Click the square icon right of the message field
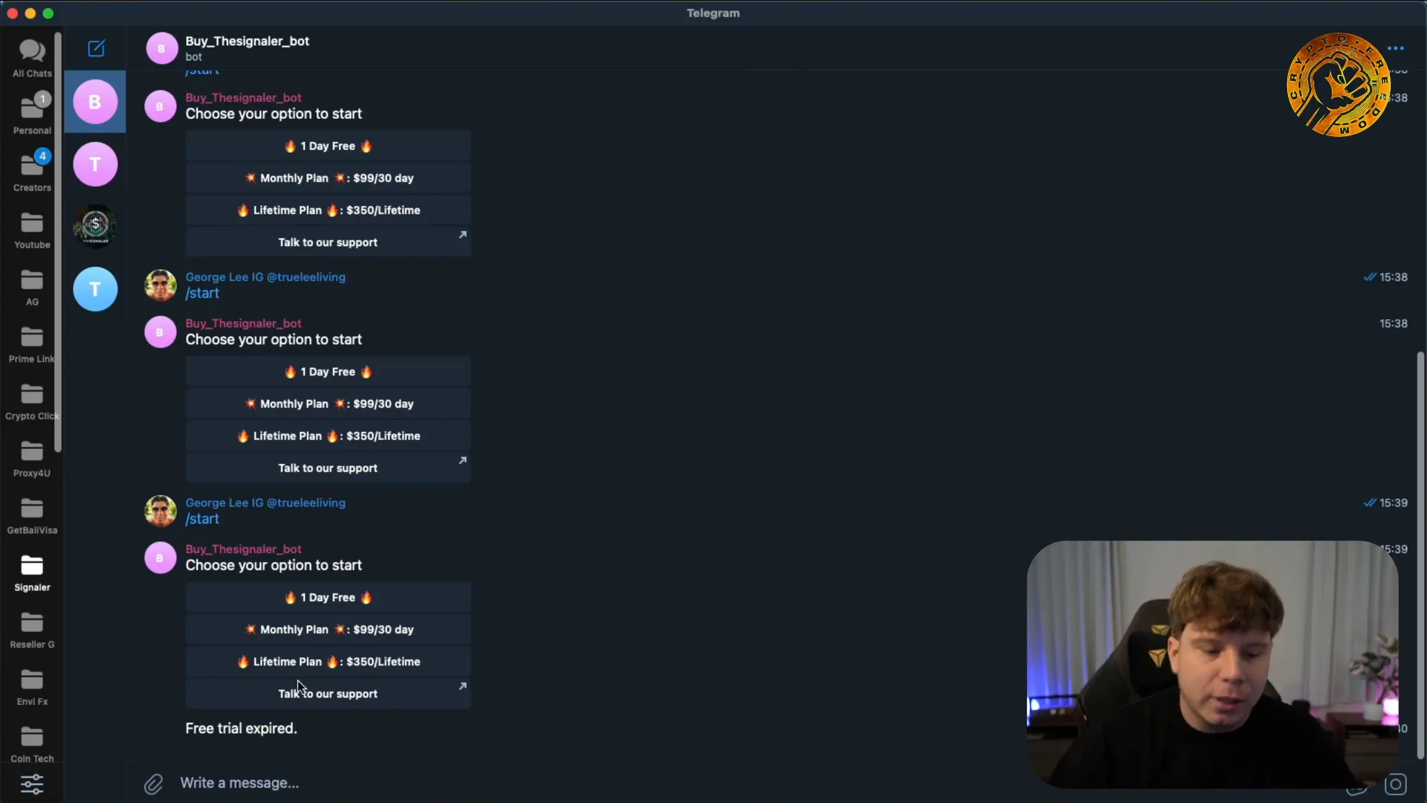Viewport: 1427px width, 803px height. [x=1396, y=784]
